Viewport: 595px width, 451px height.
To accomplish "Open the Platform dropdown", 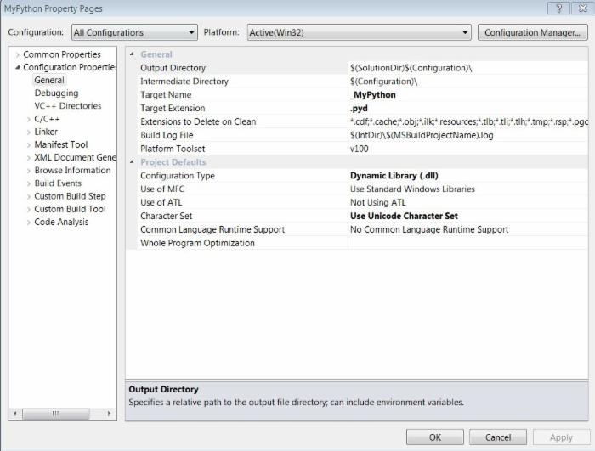I will pyautogui.click(x=359, y=33).
